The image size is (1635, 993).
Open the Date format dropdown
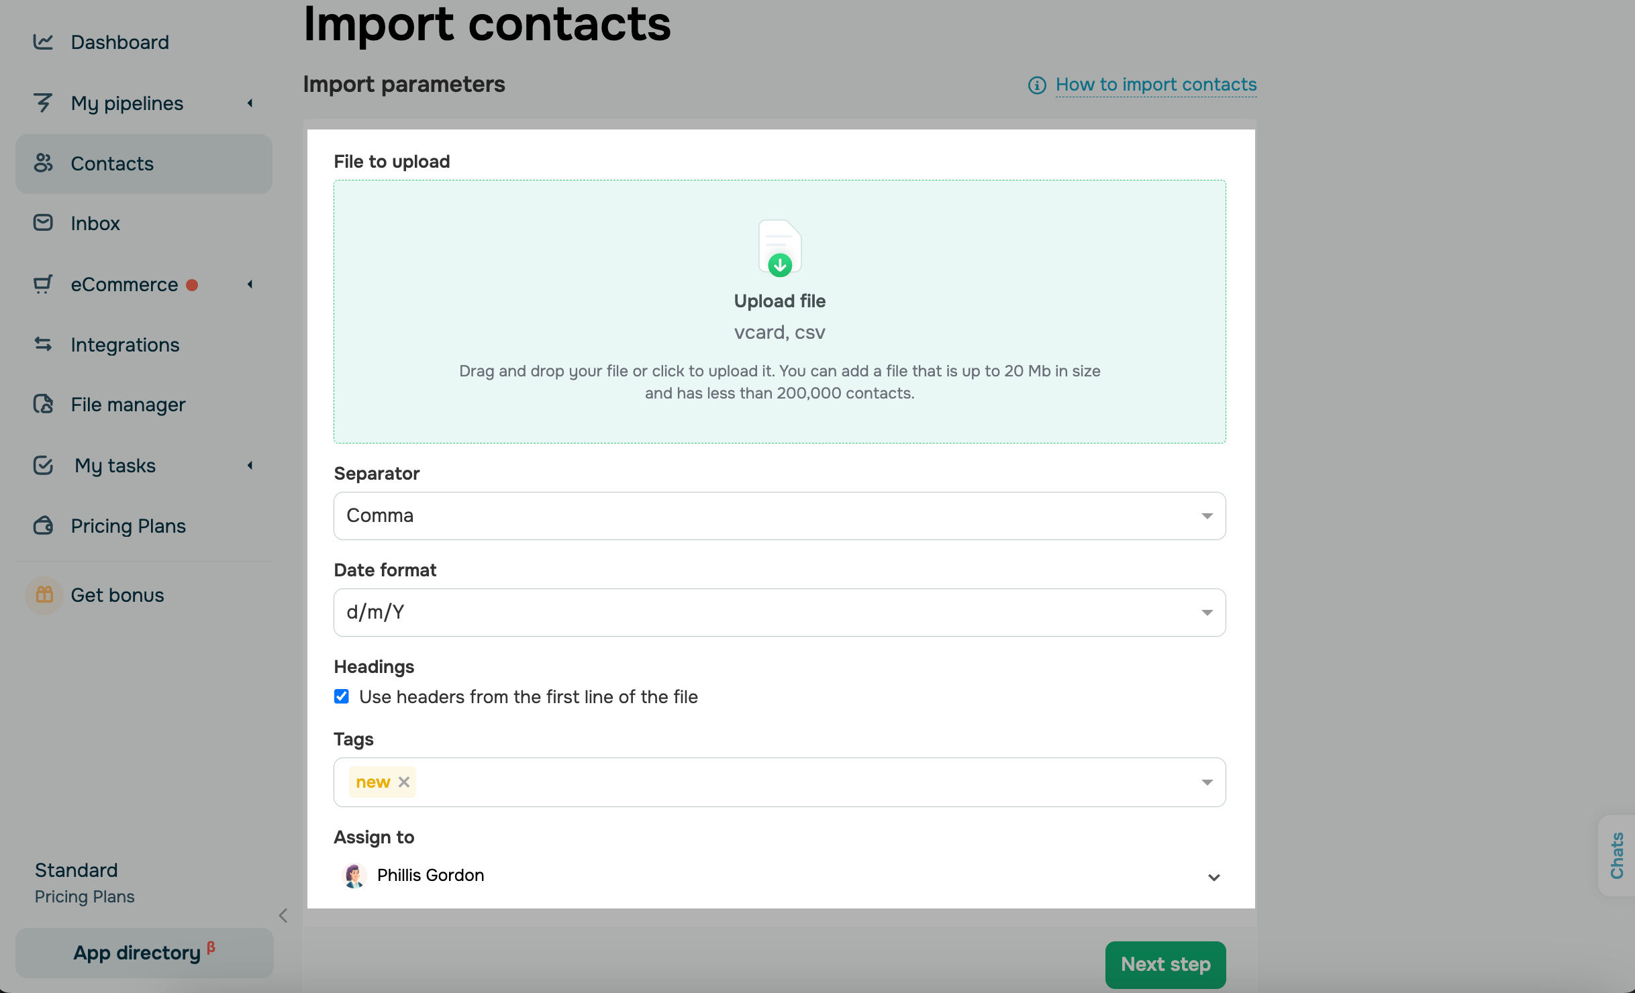pos(779,613)
